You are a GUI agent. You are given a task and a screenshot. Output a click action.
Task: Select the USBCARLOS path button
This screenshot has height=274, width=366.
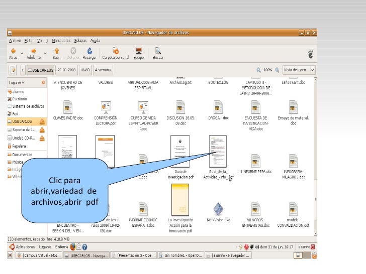point(40,70)
